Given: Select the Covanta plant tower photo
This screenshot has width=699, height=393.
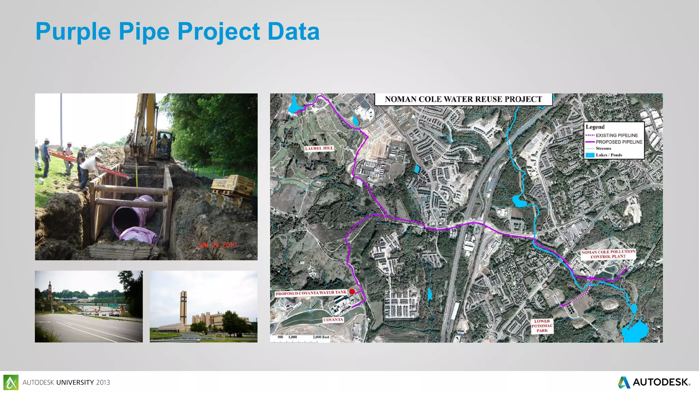Looking at the screenshot, I should (203, 306).
